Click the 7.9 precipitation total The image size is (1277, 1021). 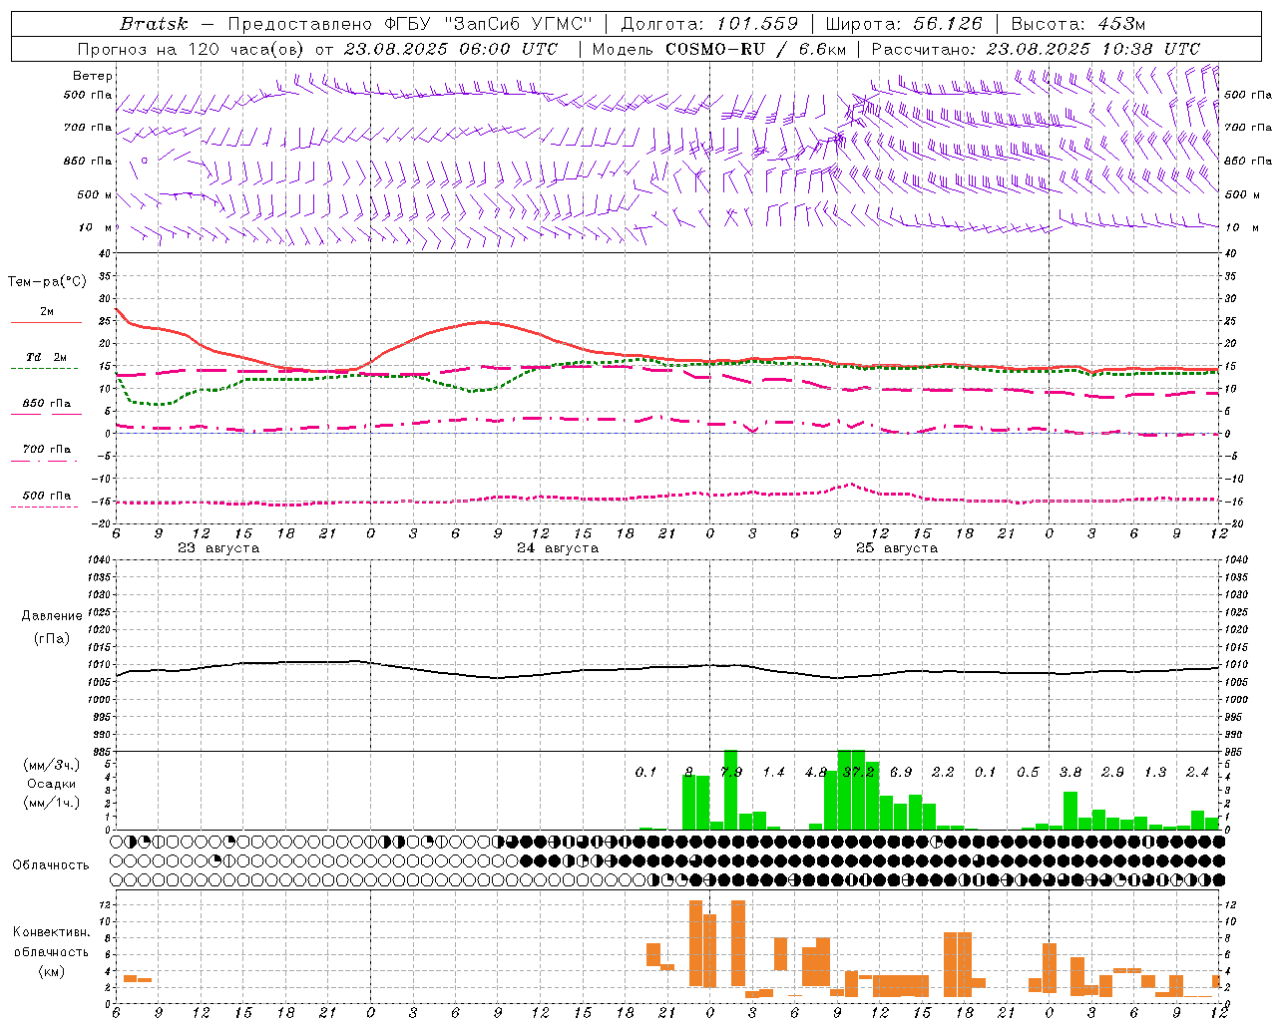(731, 773)
